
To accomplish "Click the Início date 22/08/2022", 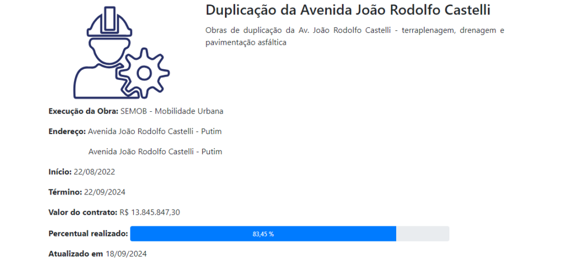I will coord(94,172).
